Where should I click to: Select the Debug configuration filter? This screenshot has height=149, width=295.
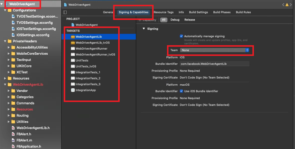click(175, 20)
